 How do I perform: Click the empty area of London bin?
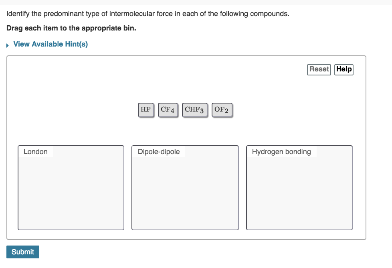71,193
